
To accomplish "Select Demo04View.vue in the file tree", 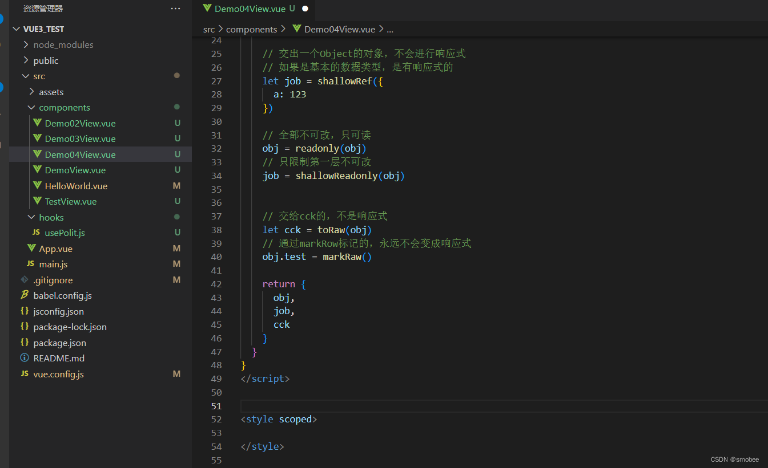I will tap(80, 154).
